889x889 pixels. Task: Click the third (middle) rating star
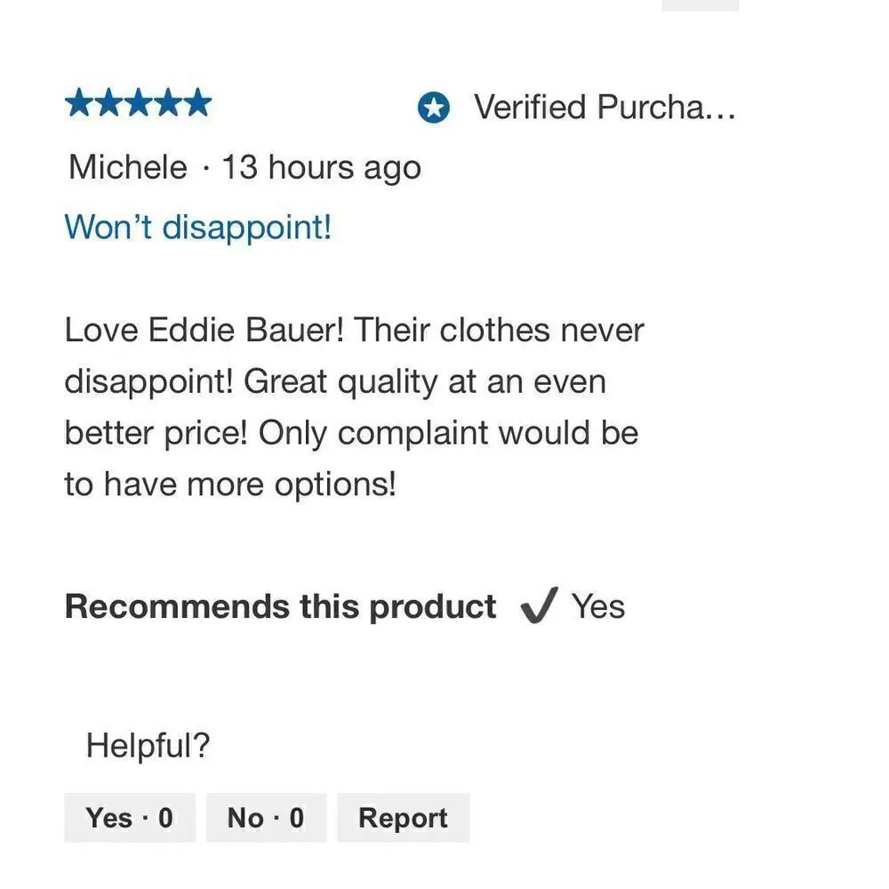click(x=140, y=104)
